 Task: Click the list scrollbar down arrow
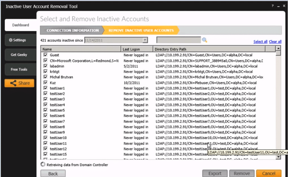click(278, 157)
